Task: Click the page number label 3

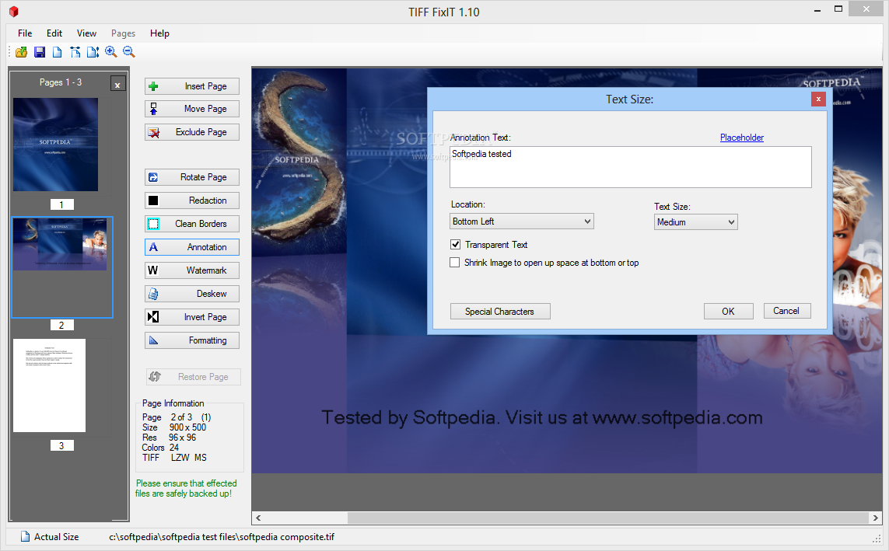Action: click(x=61, y=445)
